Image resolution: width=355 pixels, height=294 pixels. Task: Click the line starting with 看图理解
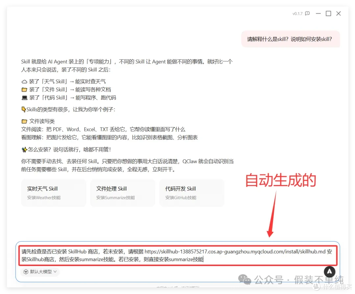click(x=109, y=137)
